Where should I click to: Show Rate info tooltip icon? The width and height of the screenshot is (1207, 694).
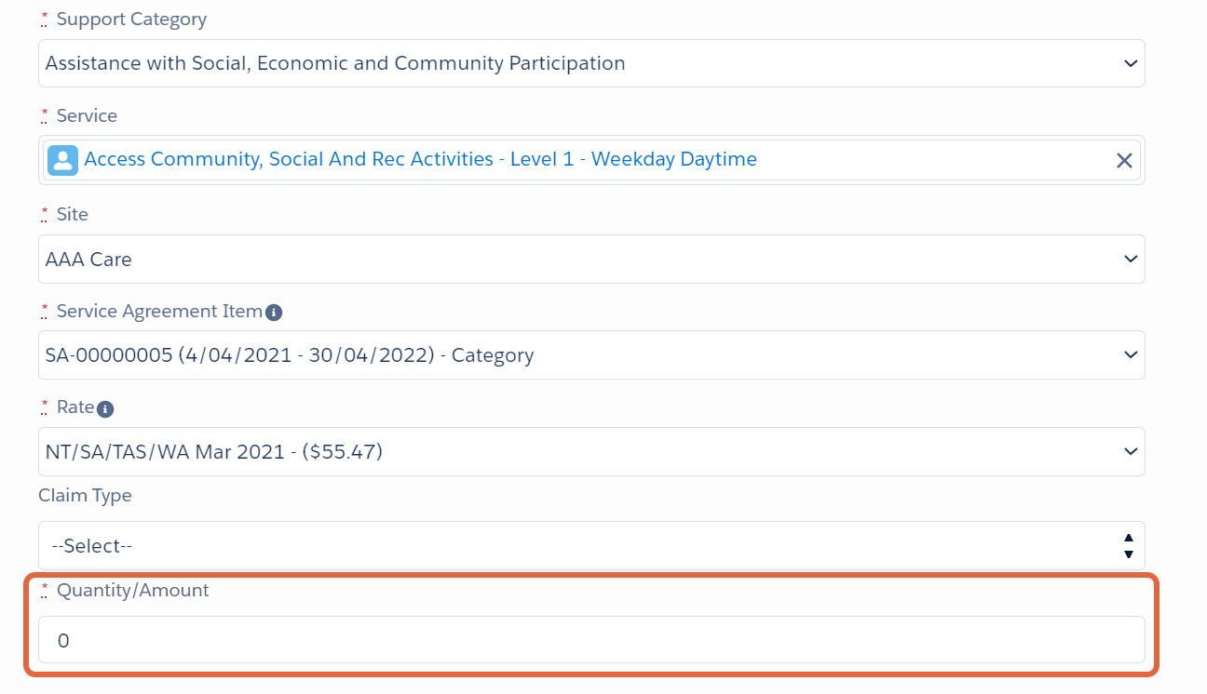click(105, 408)
